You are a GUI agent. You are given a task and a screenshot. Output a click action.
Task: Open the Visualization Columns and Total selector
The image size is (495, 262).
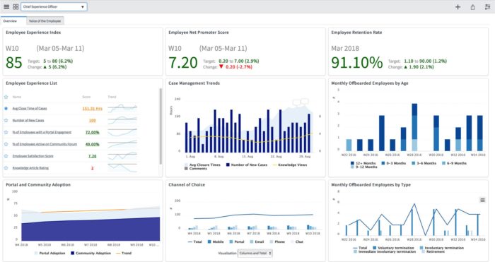tap(255, 253)
